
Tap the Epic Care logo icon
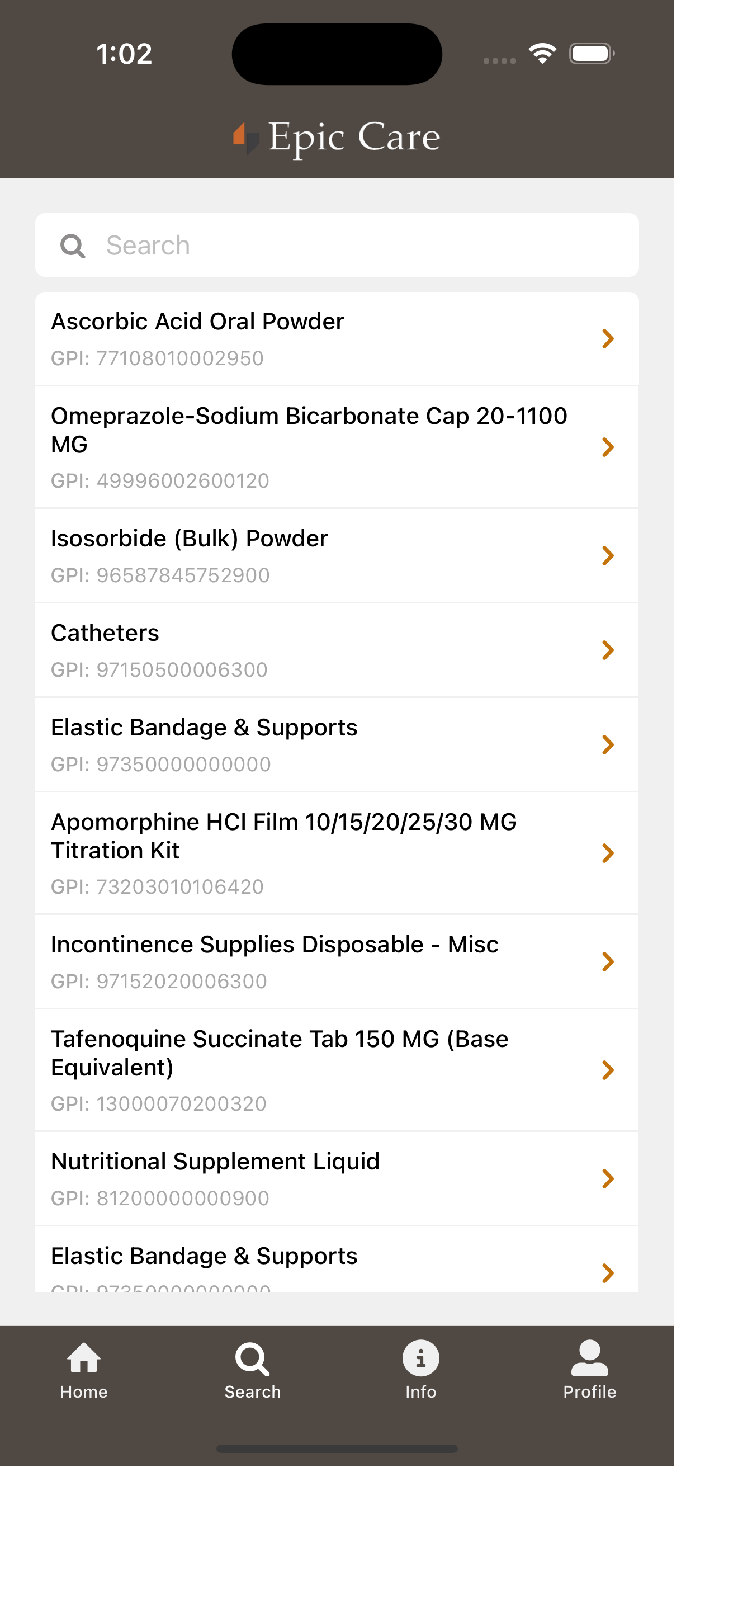tap(246, 138)
